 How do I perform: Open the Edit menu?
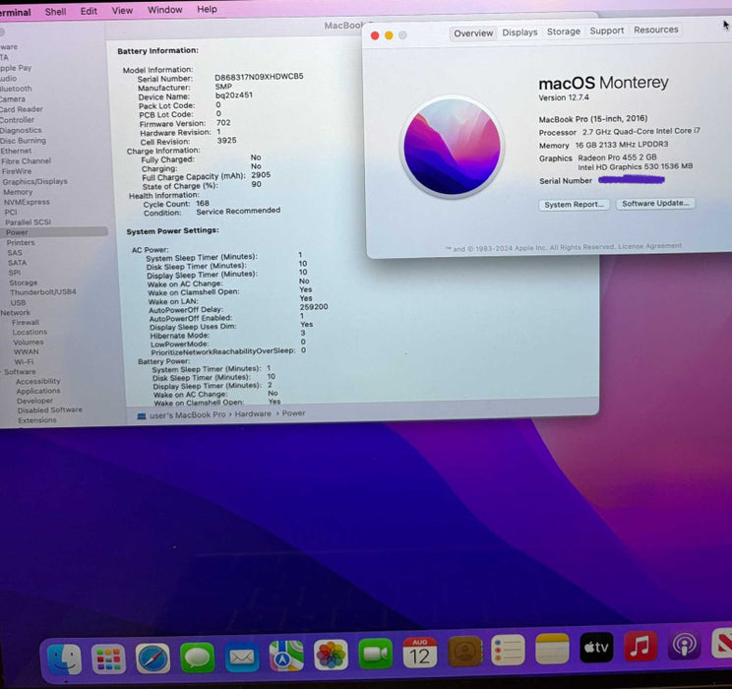[x=89, y=11]
